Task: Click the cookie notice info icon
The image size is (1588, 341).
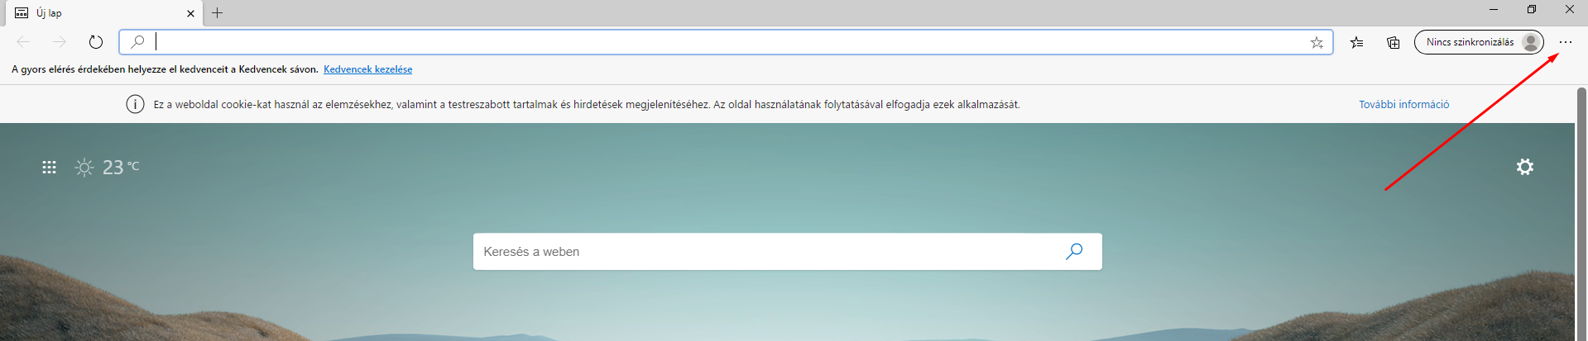Action: [135, 104]
